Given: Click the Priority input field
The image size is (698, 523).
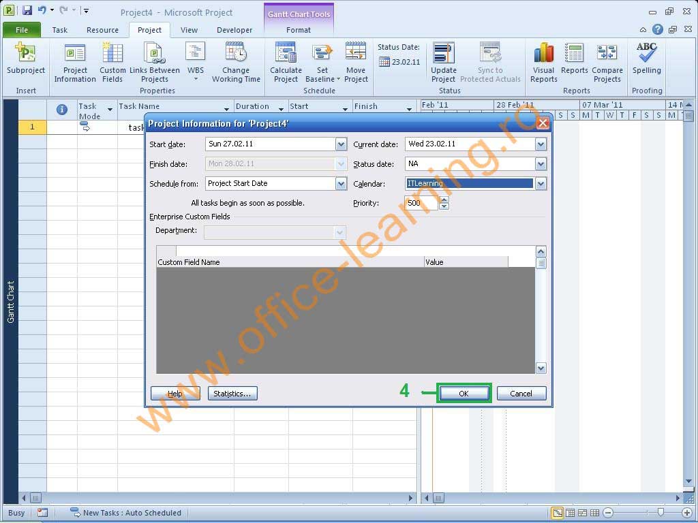Looking at the screenshot, I should pos(421,203).
